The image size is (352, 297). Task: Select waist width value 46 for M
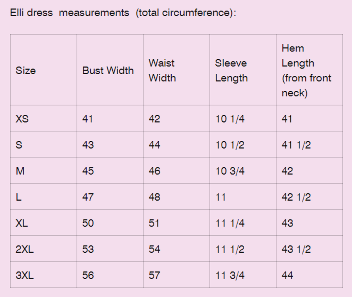154,171
